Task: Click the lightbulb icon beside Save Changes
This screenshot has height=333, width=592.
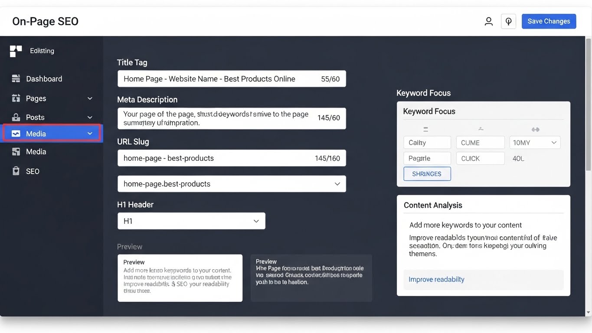Action: 508,21
